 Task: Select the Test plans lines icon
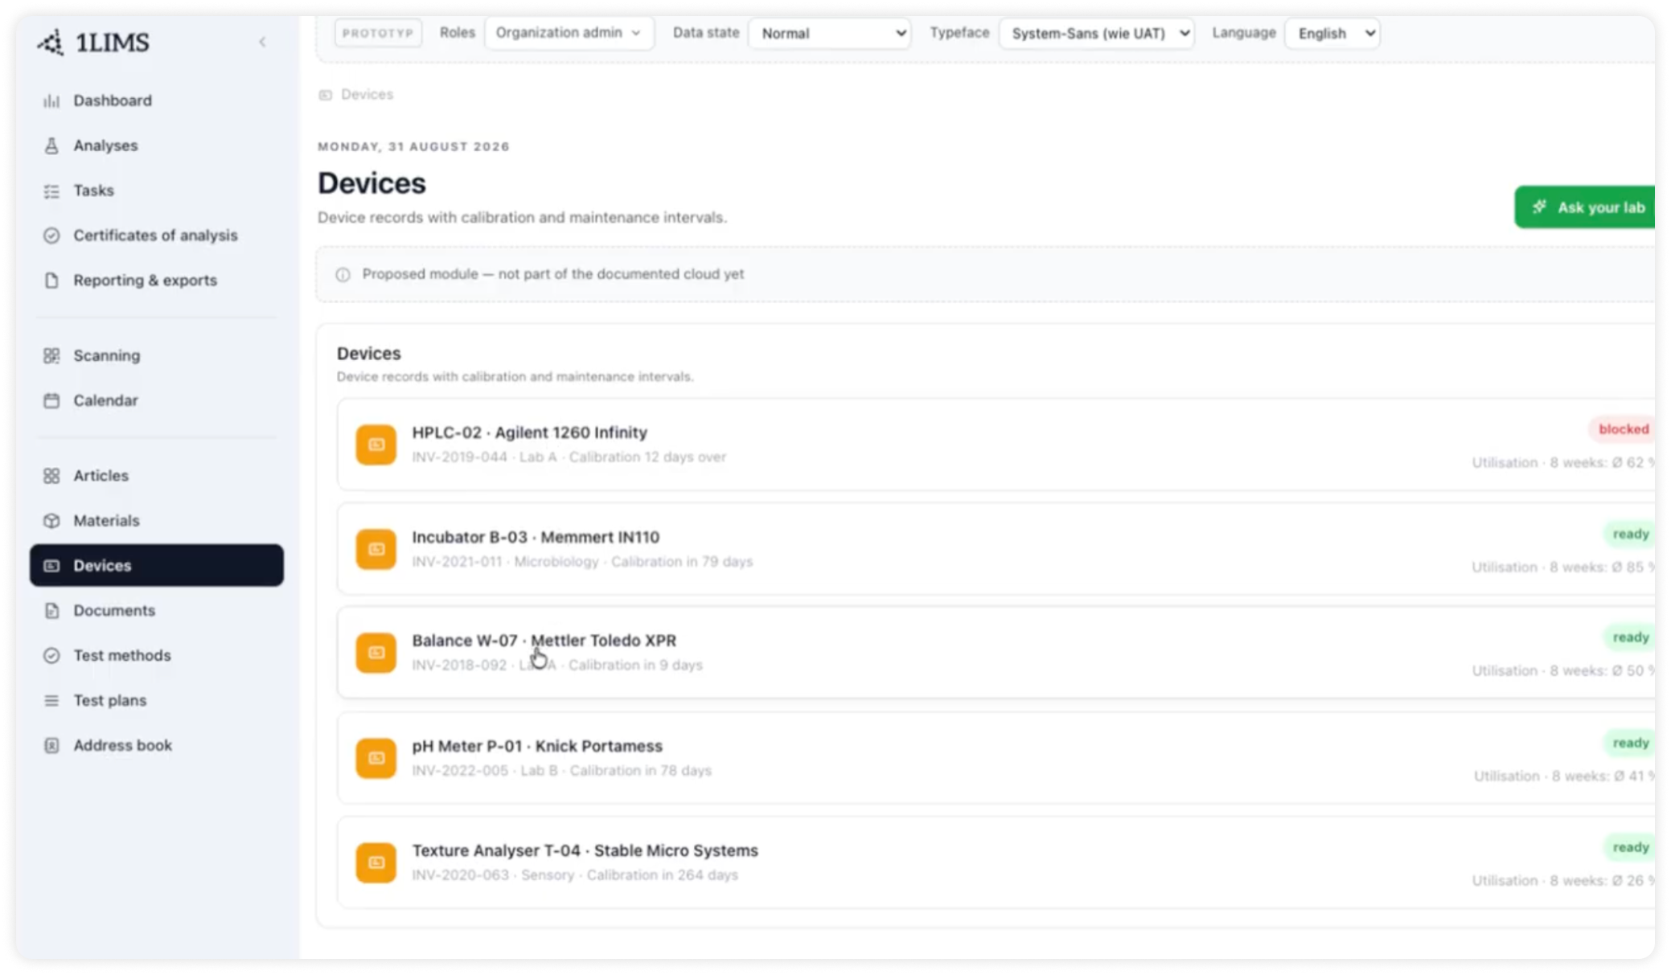pos(51,701)
